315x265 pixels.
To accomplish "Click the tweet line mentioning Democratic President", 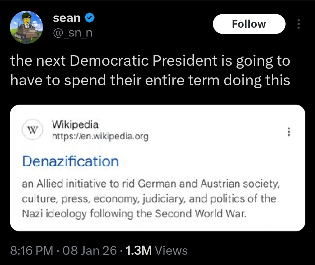I will click(150, 61).
